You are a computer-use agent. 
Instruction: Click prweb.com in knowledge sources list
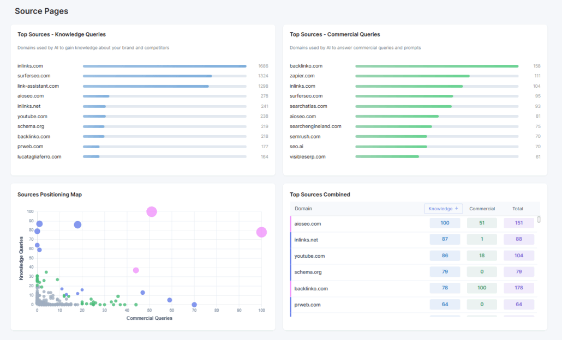pyautogui.click(x=30, y=147)
